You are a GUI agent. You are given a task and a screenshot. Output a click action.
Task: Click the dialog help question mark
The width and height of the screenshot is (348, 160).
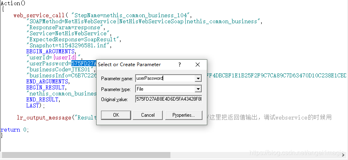pos(180,65)
